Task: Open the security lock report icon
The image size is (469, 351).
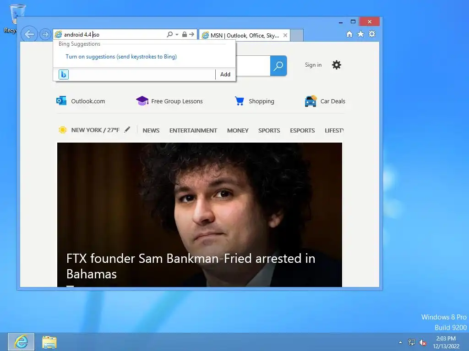Action: [x=185, y=34]
